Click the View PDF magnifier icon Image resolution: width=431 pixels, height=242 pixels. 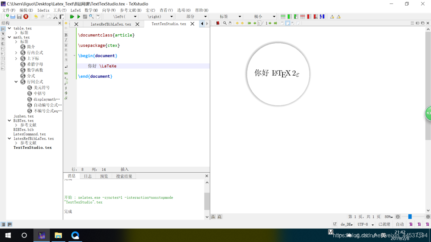click(x=91, y=17)
